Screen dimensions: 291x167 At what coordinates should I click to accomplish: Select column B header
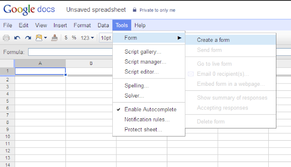coord(91,64)
